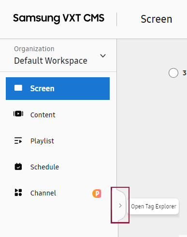The height and width of the screenshot is (237, 187).
Task: Open the Screen menu item
Action: [58, 88]
